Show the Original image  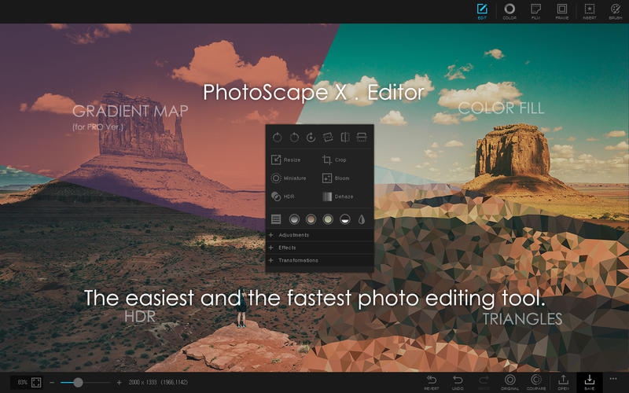click(x=509, y=383)
